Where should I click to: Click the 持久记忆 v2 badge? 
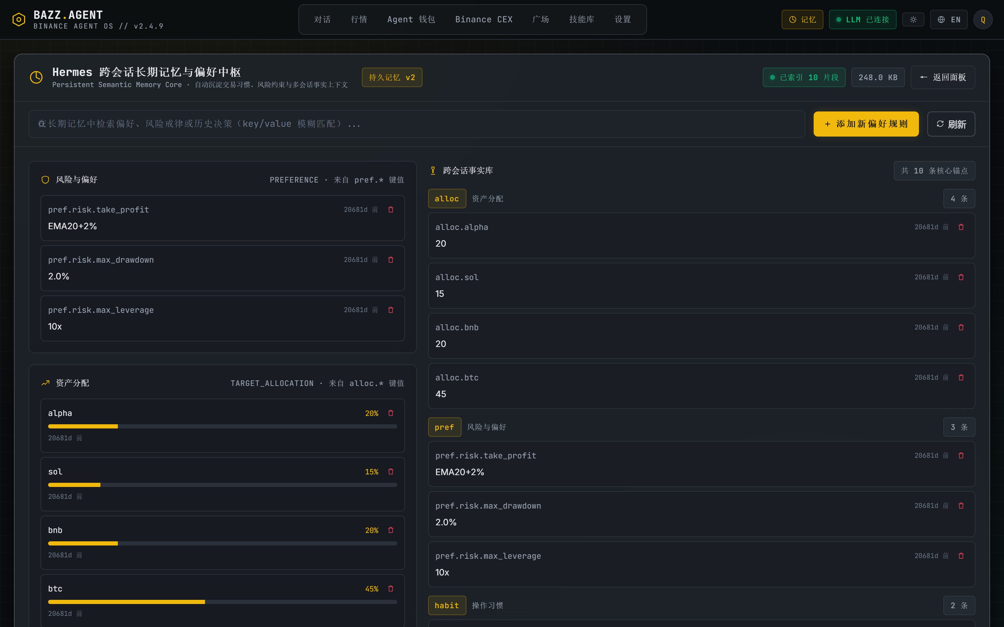point(392,77)
